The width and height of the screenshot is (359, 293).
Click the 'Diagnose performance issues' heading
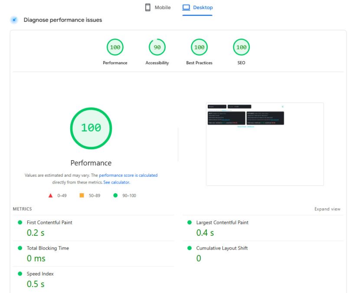tap(63, 20)
